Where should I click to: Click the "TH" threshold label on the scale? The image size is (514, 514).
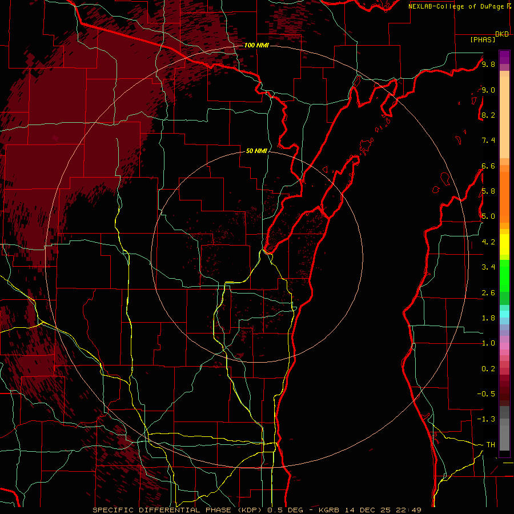[491, 445]
